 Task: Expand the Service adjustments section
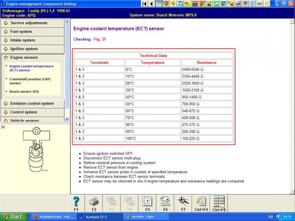point(32,23)
